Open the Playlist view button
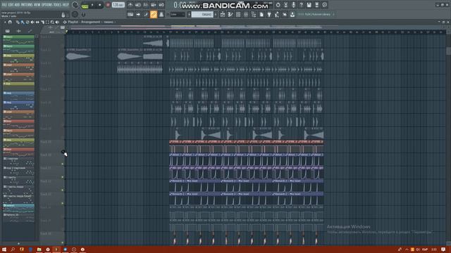 (223, 14)
